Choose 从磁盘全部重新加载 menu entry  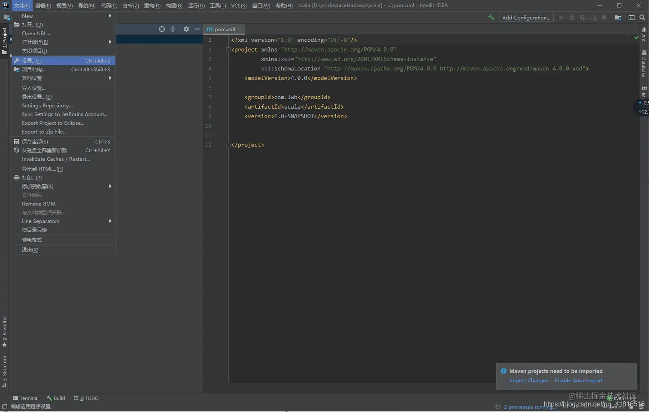click(64, 150)
